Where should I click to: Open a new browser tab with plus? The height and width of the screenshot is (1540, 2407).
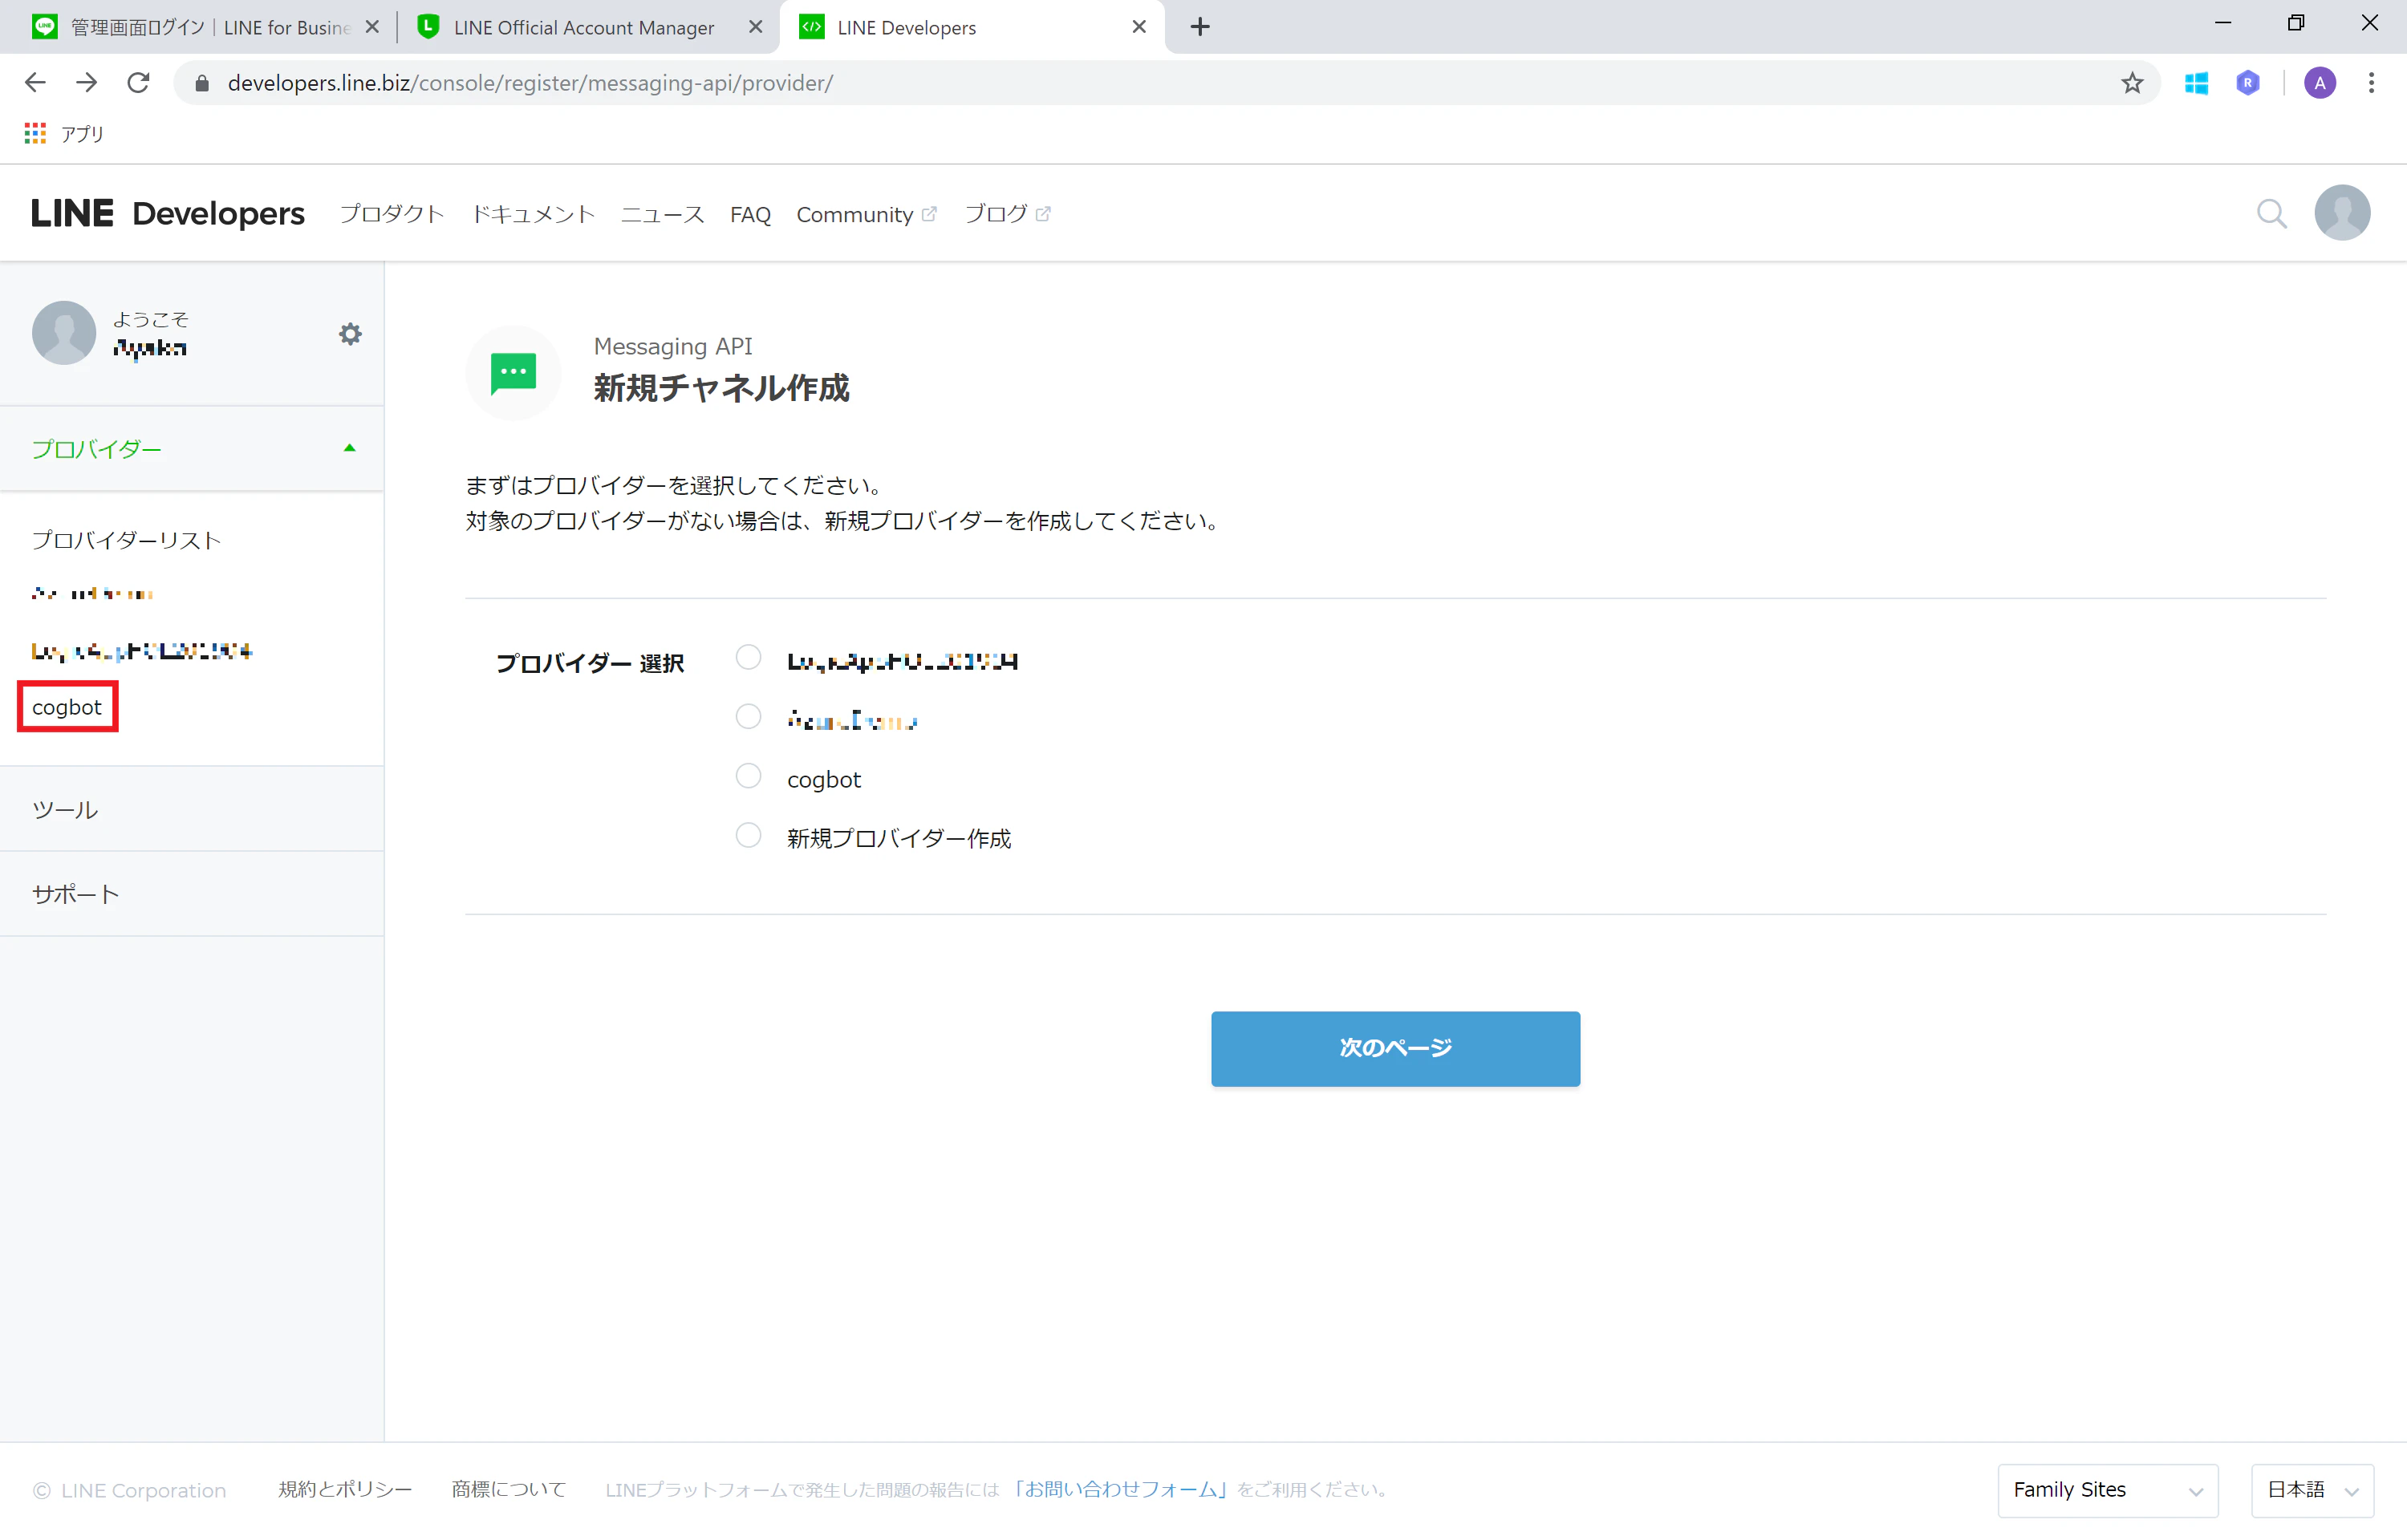point(1200,27)
